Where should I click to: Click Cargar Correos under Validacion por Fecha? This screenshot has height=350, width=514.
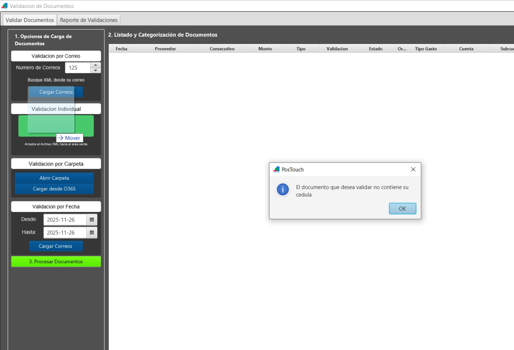pyautogui.click(x=56, y=246)
